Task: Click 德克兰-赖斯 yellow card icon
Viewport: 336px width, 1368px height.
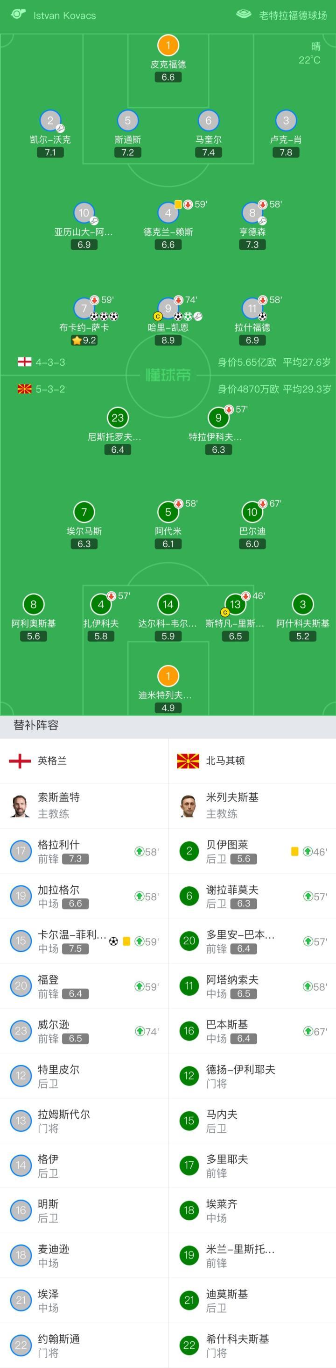Action: [x=178, y=204]
